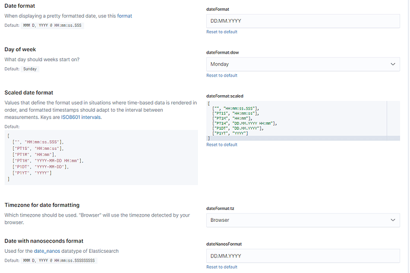
Task: Open the dateFormat:dow Monday dropdown
Action: [x=303, y=64]
